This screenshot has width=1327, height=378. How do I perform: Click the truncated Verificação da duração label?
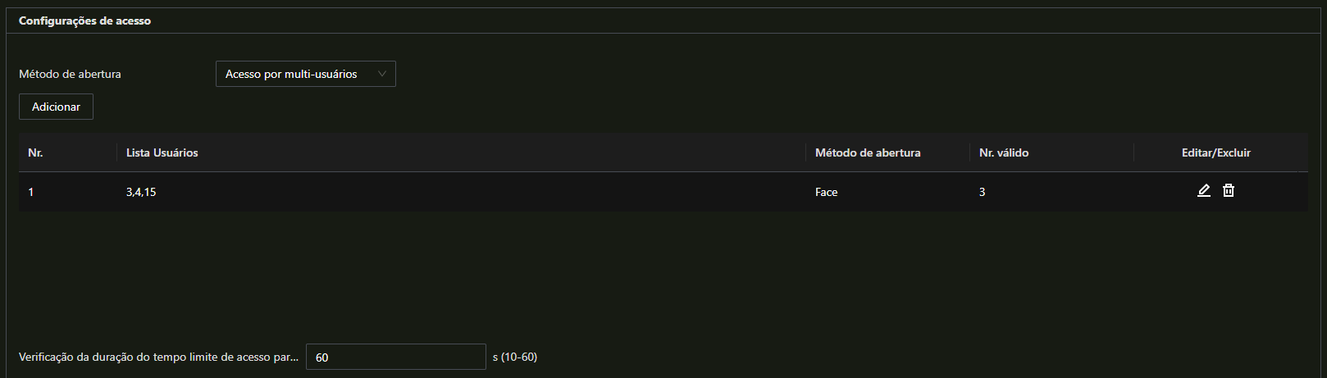coord(158,358)
